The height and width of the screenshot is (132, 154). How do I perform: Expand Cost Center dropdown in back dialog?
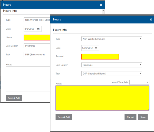coord(37,46)
